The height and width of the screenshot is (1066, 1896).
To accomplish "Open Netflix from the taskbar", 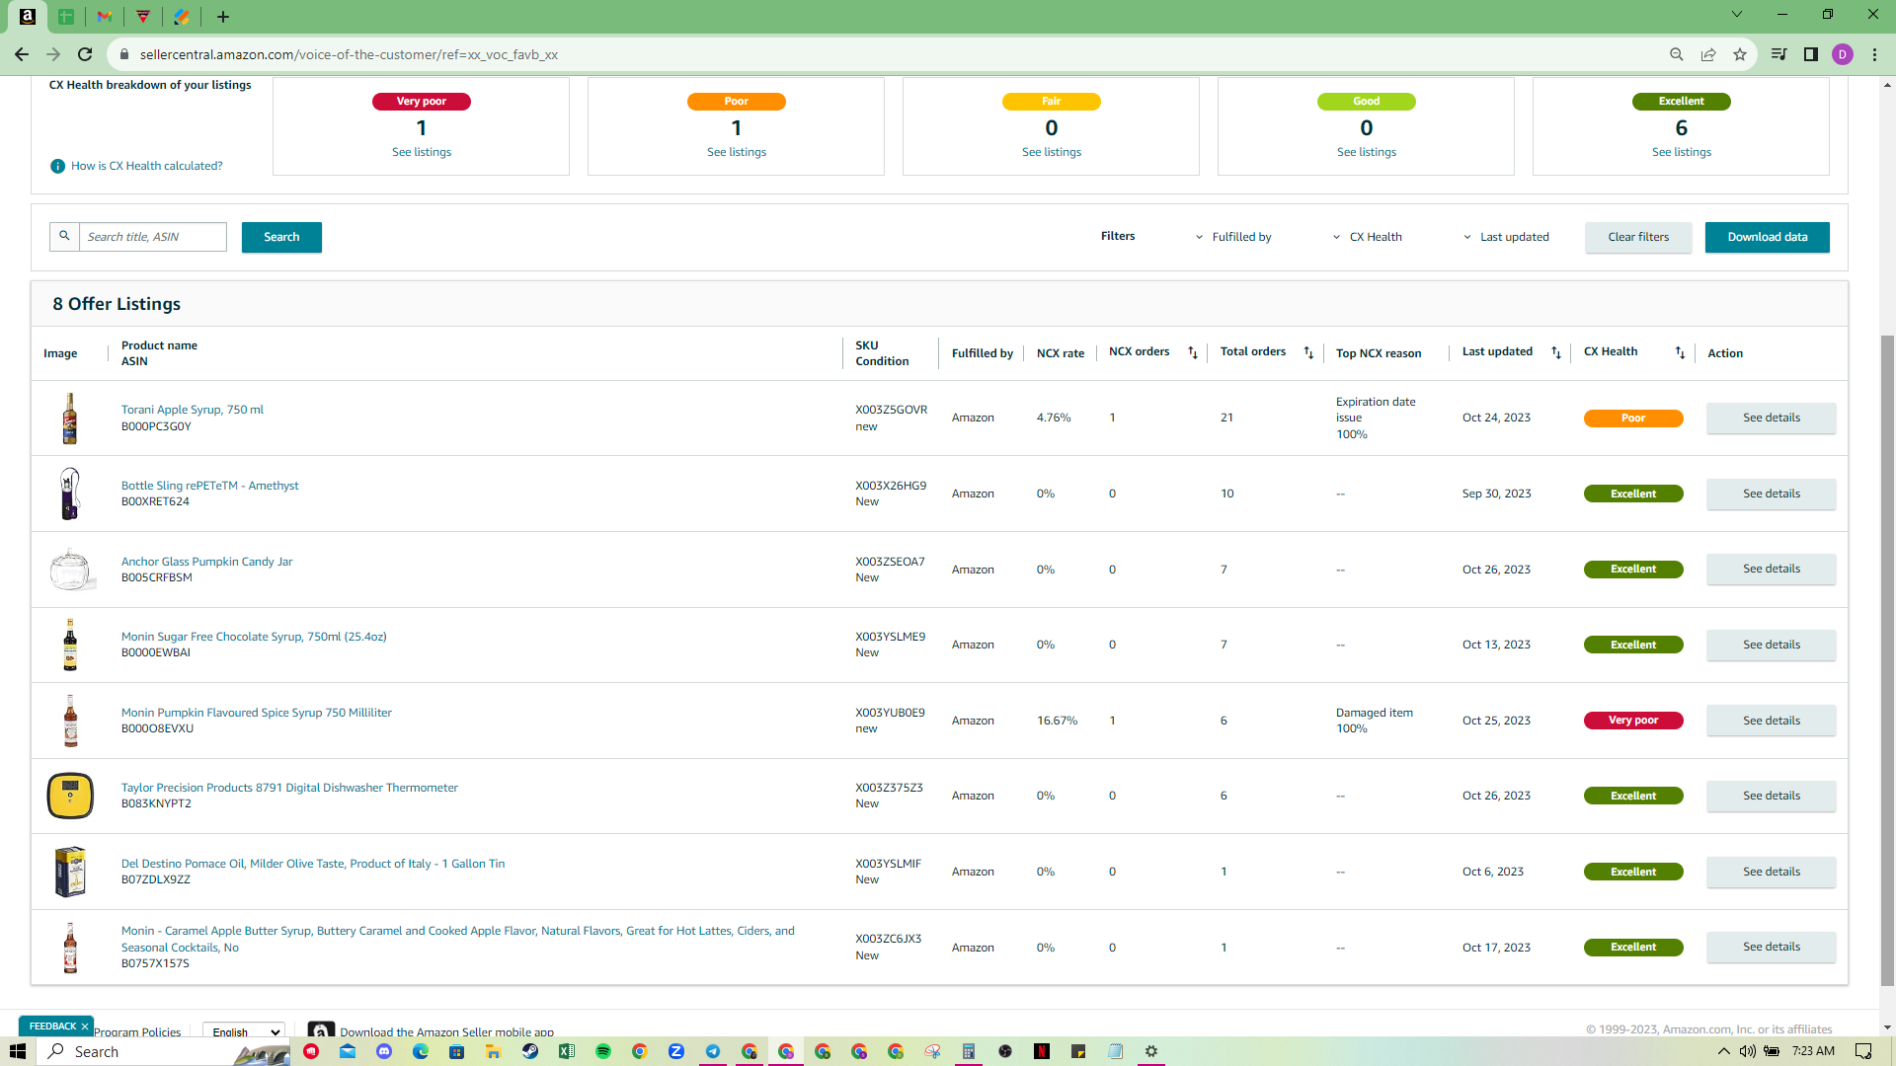I will pos(1042,1051).
